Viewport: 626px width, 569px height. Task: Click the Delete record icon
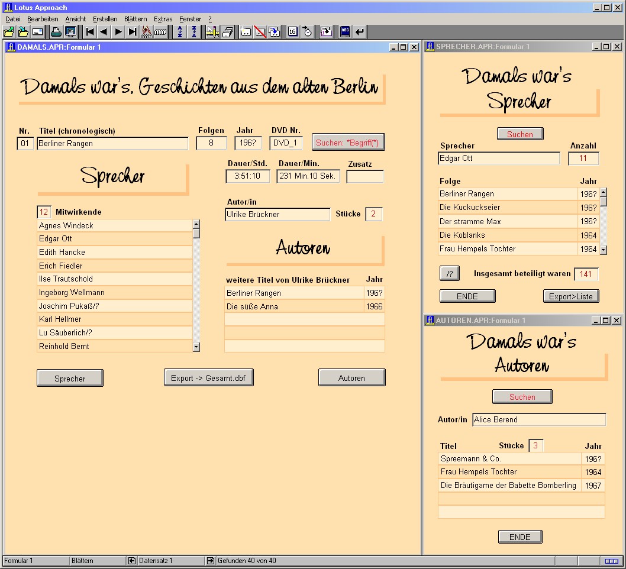(x=260, y=32)
